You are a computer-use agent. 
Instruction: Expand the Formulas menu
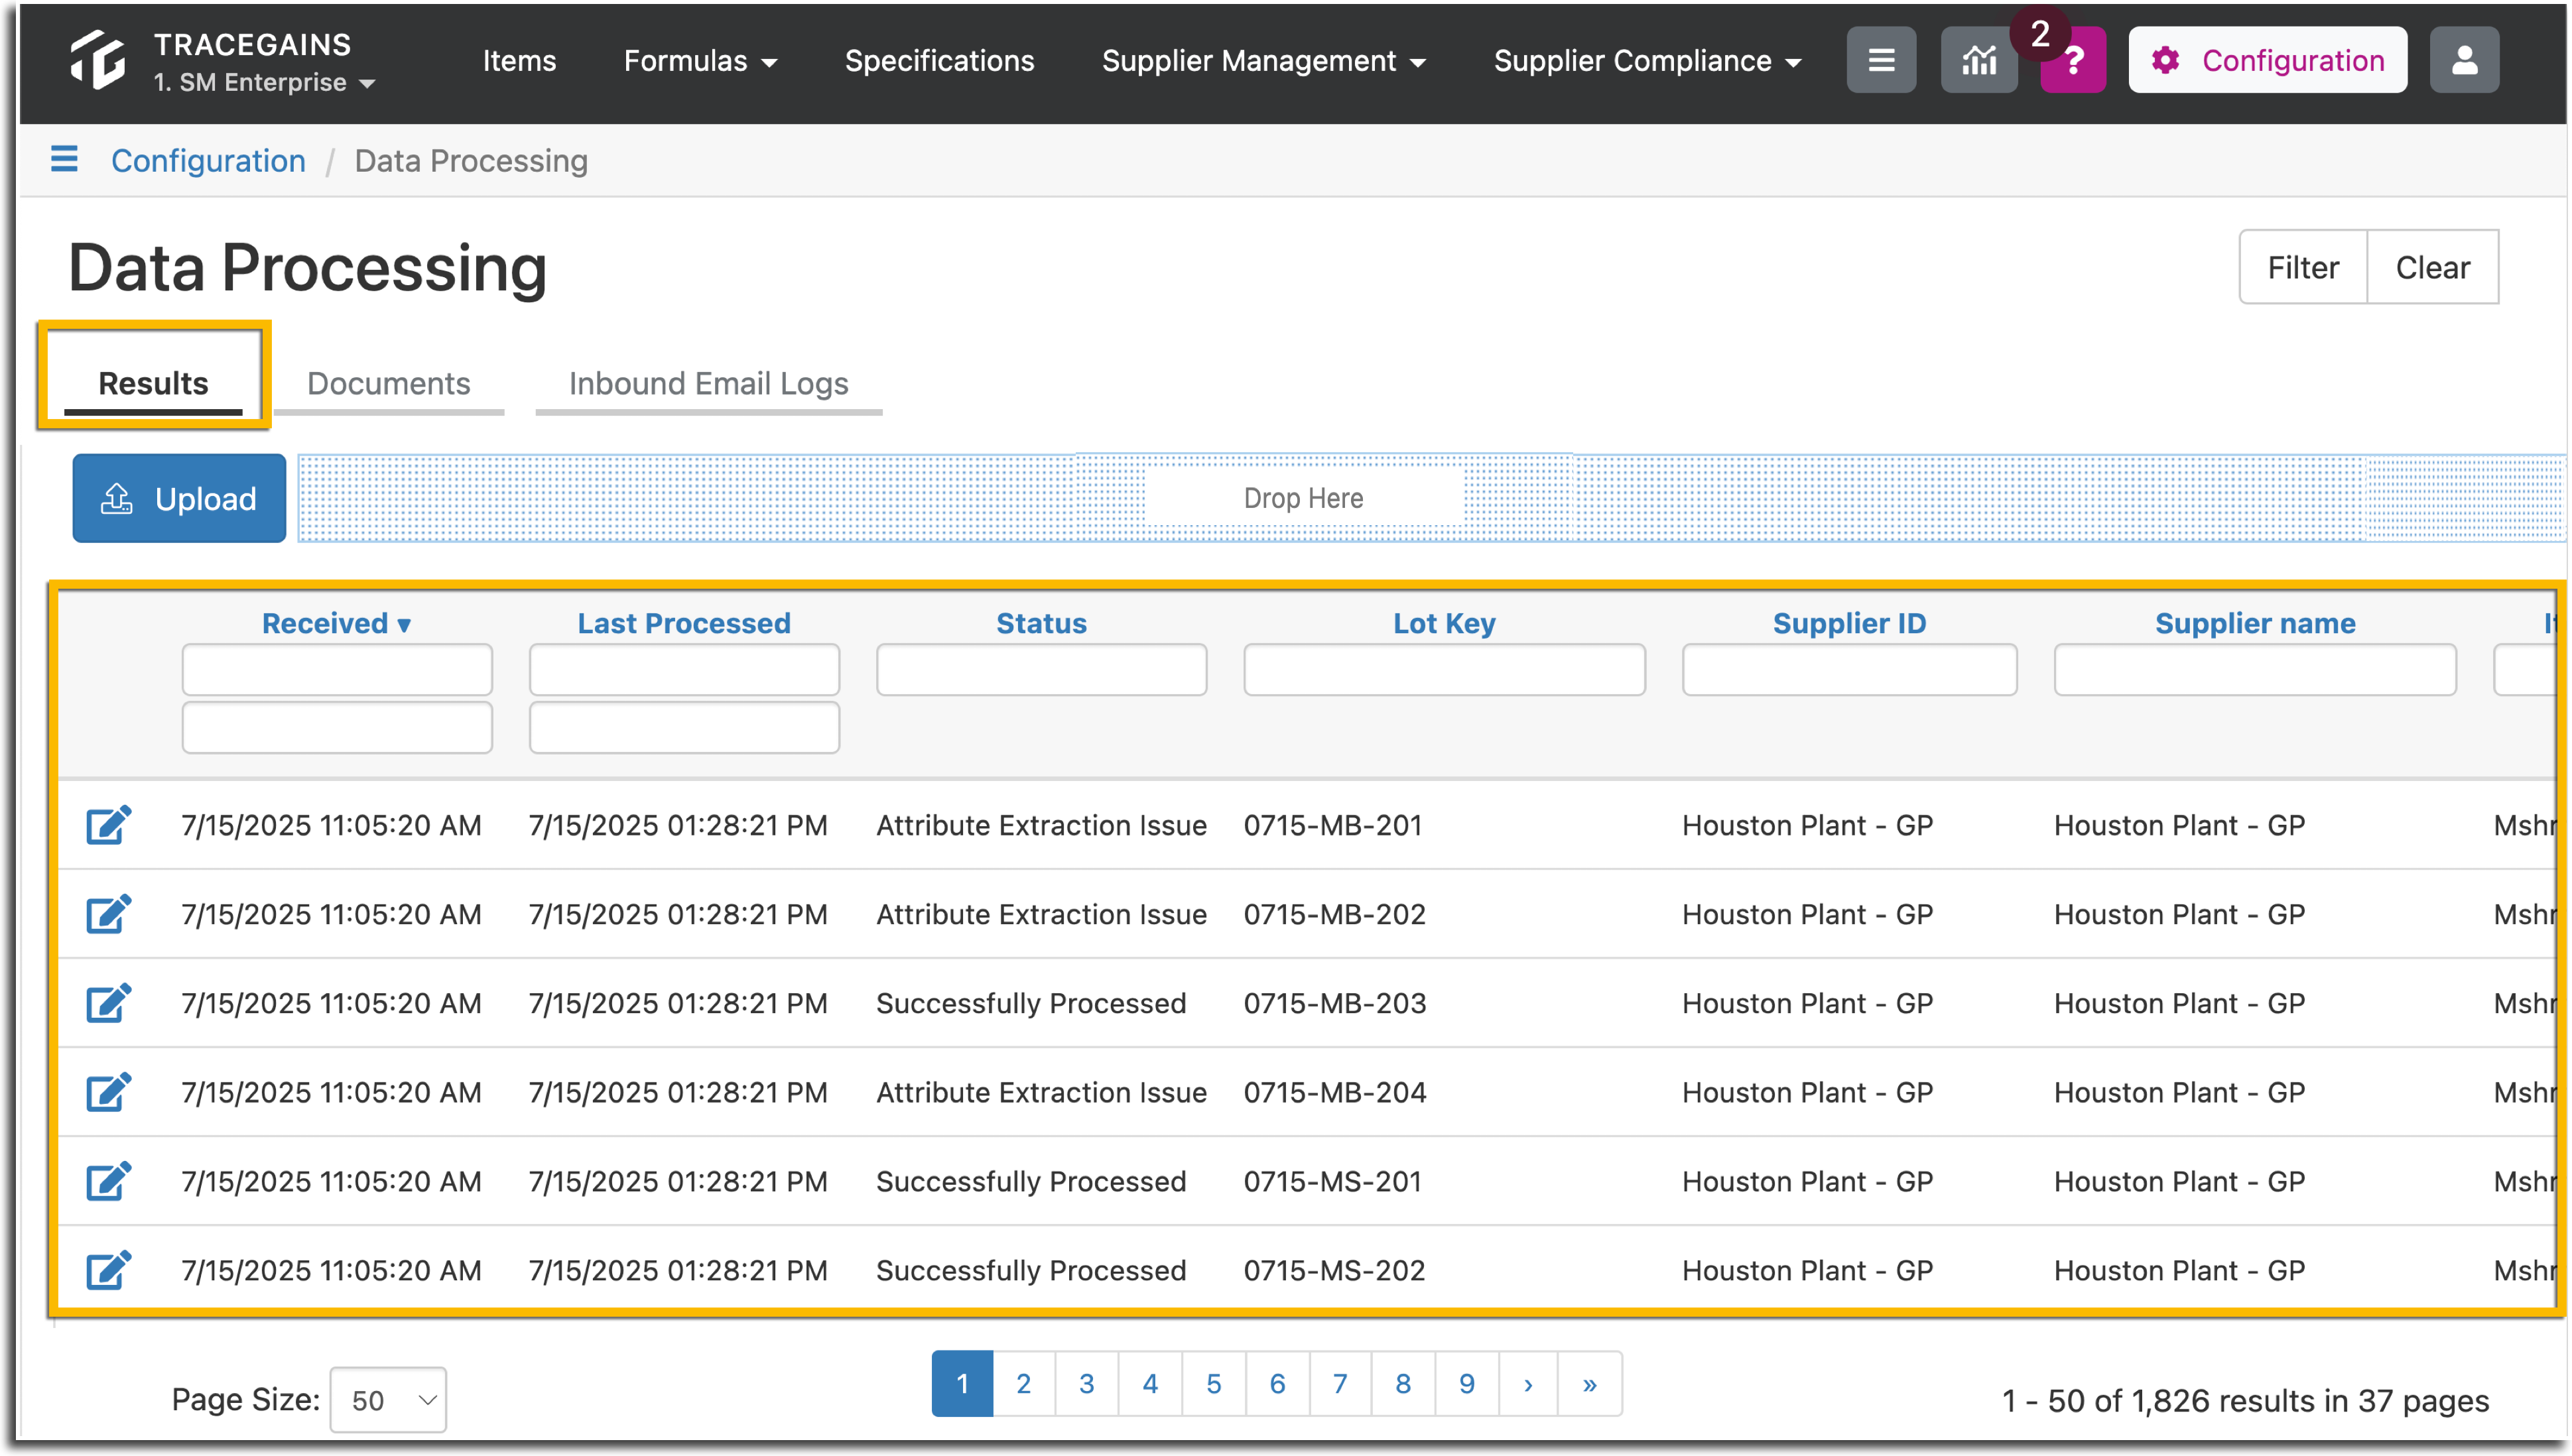700,61
